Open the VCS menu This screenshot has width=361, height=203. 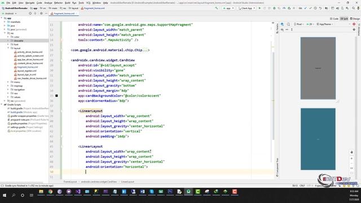[88, 3]
